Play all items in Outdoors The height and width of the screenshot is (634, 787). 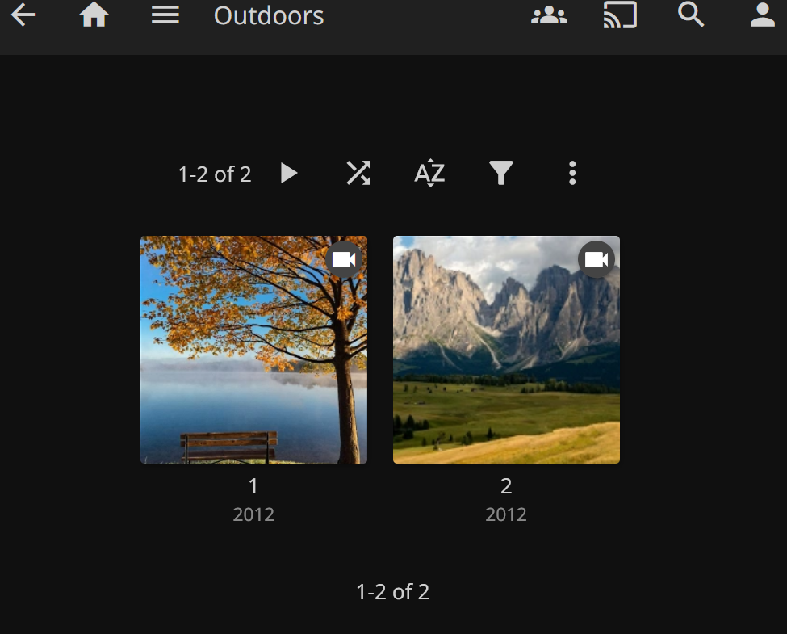pos(289,173)
